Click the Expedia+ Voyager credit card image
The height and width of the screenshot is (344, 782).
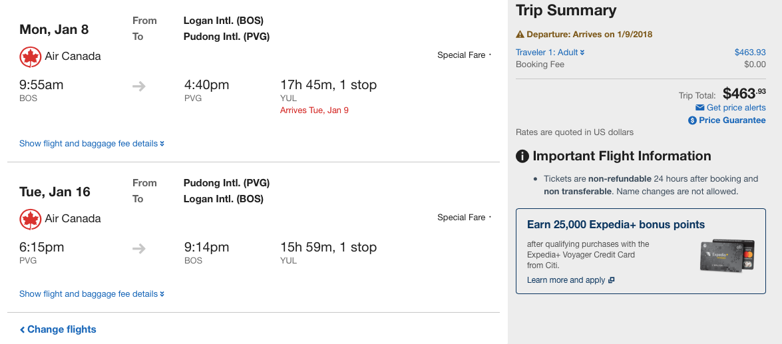click(727, 256)
